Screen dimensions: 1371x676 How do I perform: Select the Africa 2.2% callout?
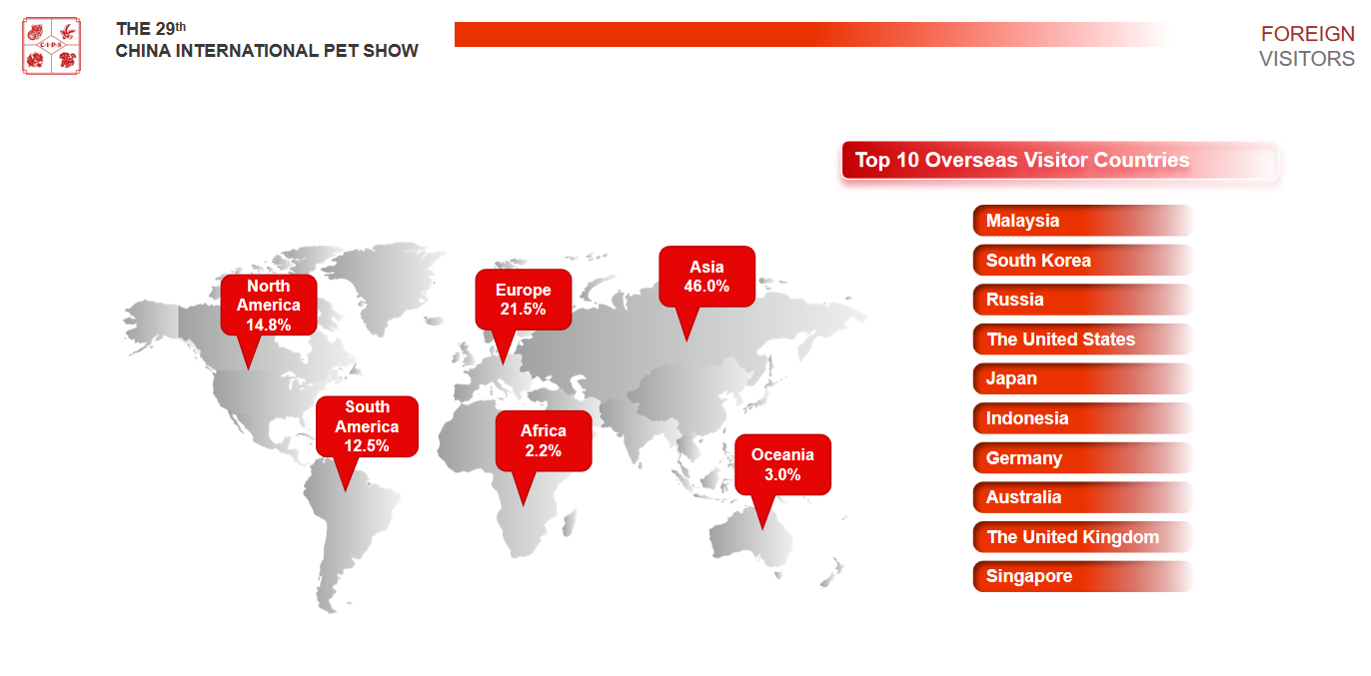[544, 440]
